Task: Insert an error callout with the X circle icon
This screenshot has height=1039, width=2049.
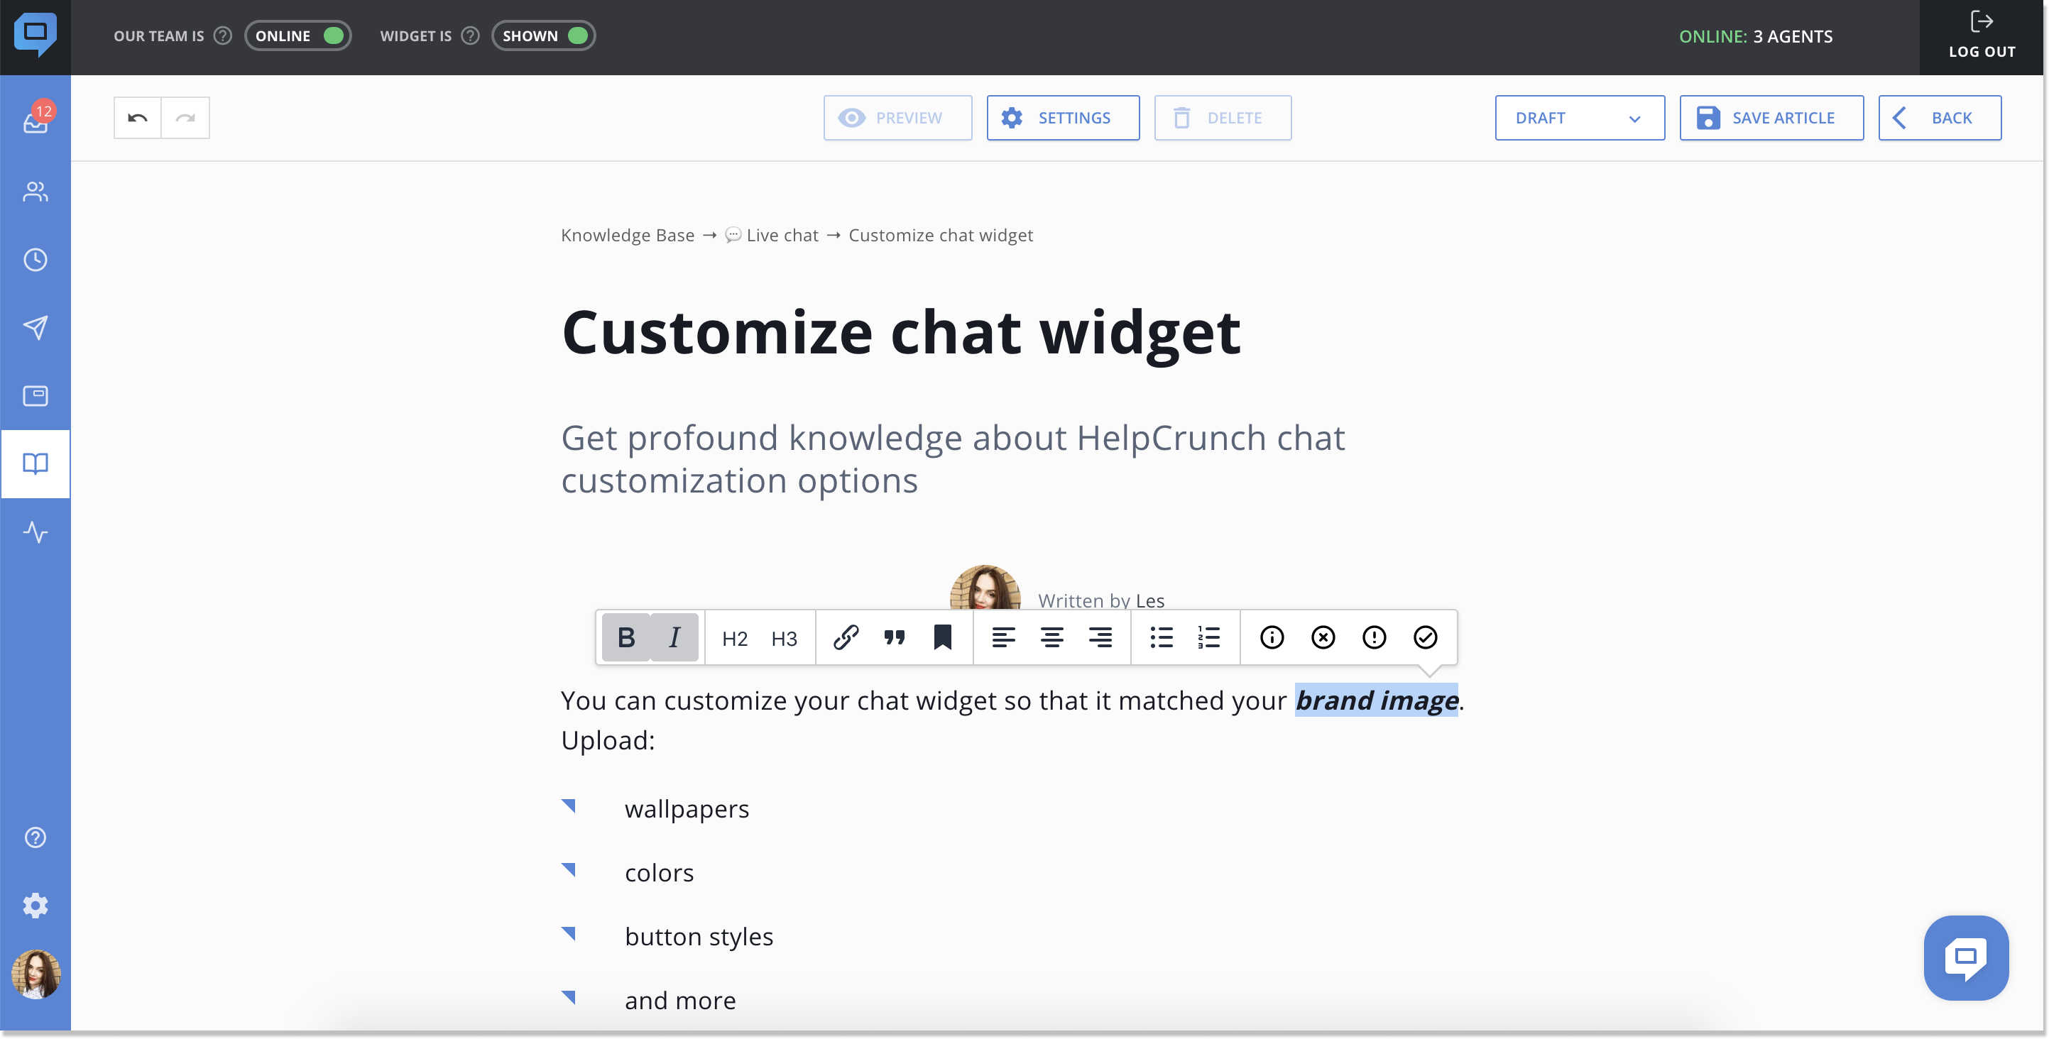Action: tap(1323, 637)
